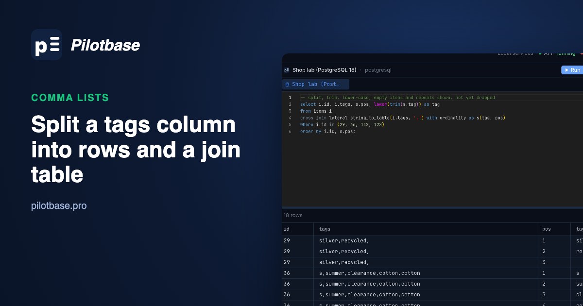Place cursor in the comment on editor line 1
The width and height of the screenshot is (583, 306).
point(397,98)
